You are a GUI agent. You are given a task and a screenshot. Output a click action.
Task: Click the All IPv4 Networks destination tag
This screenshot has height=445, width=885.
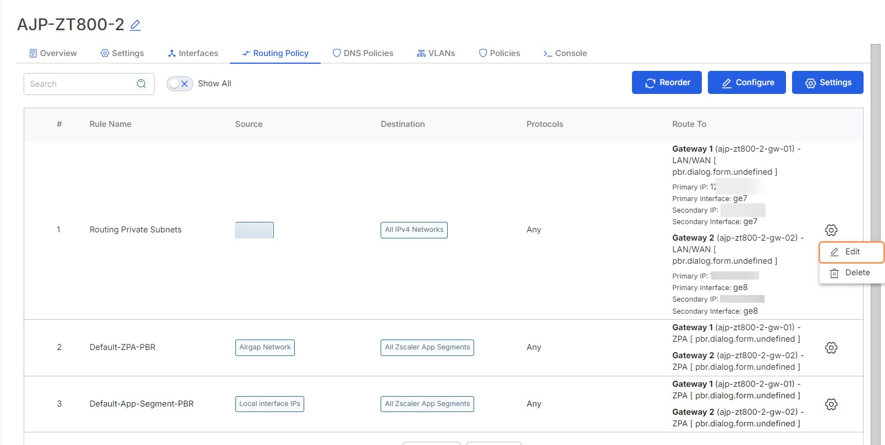[x=414, y=230]
